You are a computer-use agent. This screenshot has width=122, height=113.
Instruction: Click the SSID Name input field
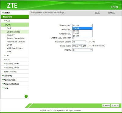pos(79,46)
